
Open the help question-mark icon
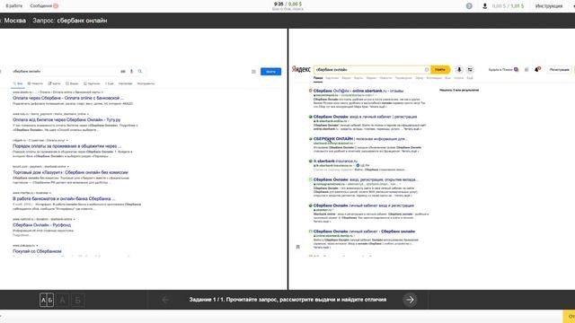[469, 6]
